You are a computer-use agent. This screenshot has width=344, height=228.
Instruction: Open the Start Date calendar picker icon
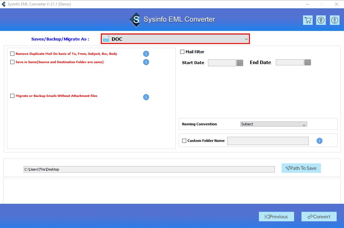240,63
